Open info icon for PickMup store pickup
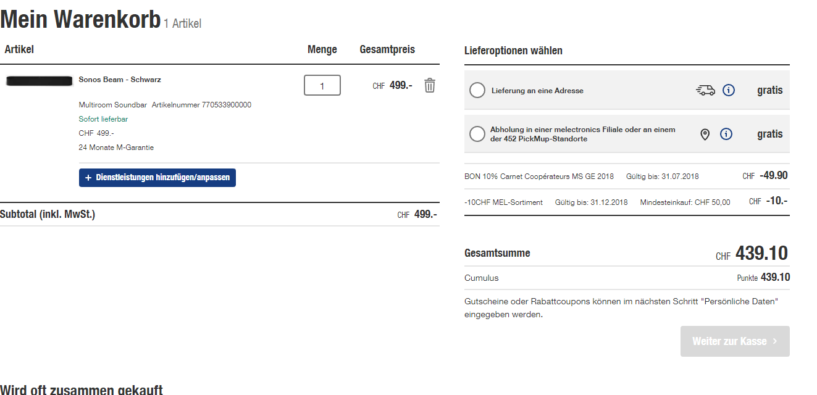Screen dimensions: 817x395 point(726,134)
